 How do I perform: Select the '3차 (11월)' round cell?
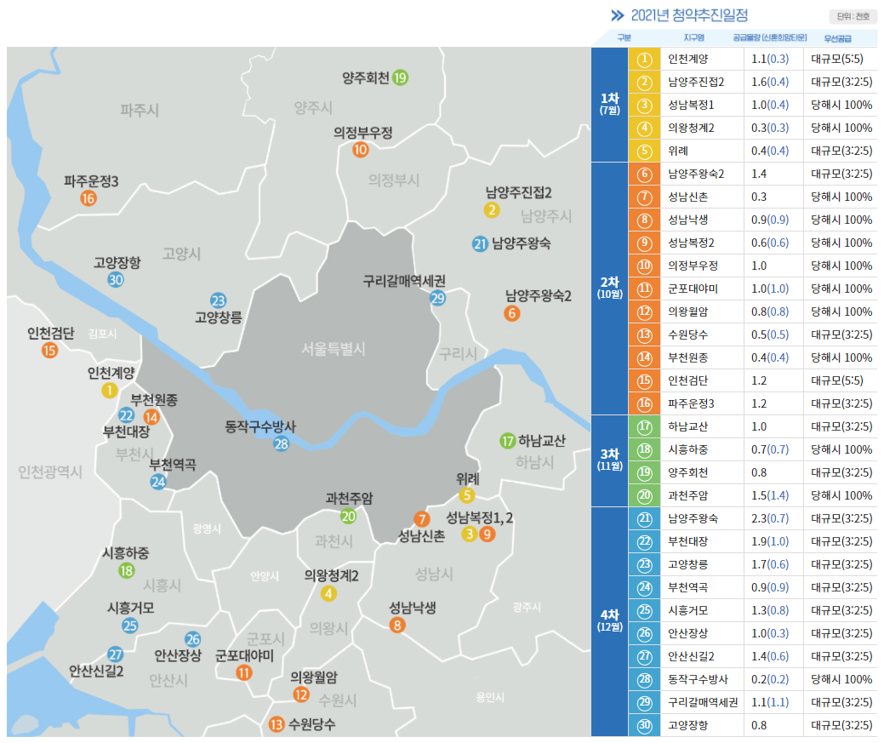pyautogui.click(x=609, y=460)
